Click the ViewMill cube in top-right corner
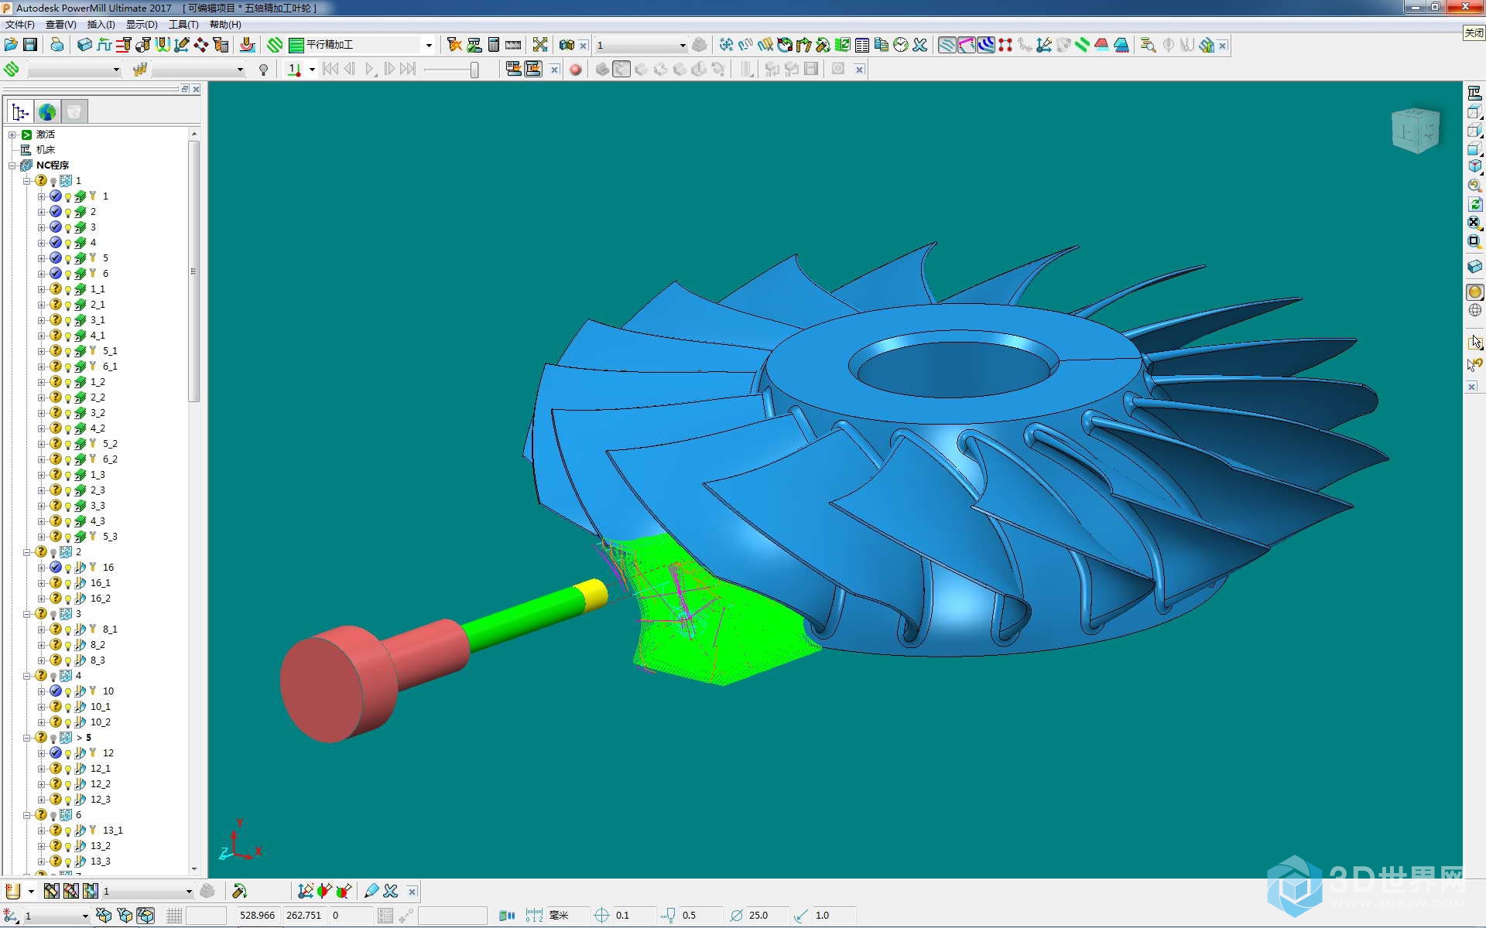The width and height of the screenshot is (1486, 928). coord(1416,130)
